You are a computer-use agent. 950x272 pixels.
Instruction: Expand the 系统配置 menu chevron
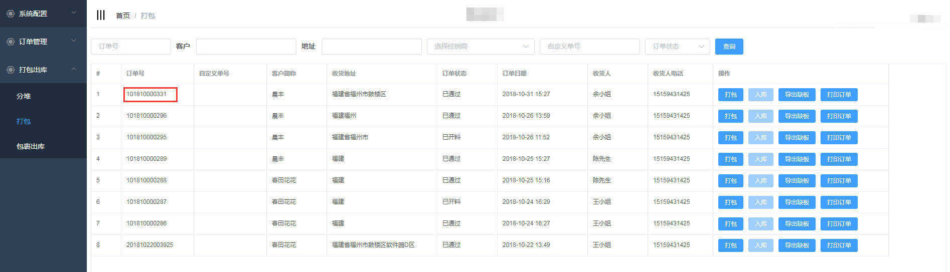click(x=74, y=13)
